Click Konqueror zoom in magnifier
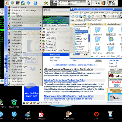122x122 pixels. click(113, 16)
